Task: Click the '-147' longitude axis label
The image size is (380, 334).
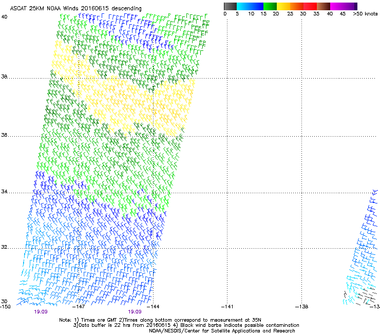Action: click(x=79, y=307)
